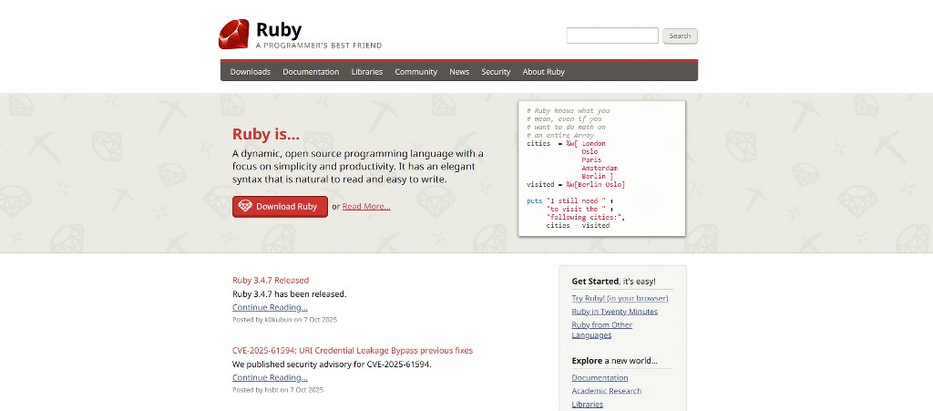The width and height of the screenshot is (933, 411).
Task: Click 'Ruby 3.4.7 has been released.' text
Action: (x=289, y=293)
